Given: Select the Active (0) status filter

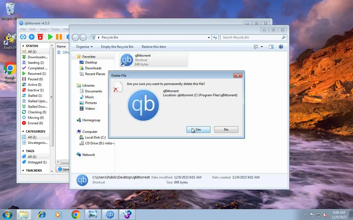Looking at the screenshot, I should pos(35,85).
